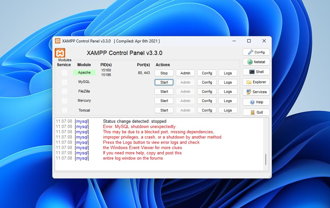Click the log window scrollbar thumb

pyautogui.click(x=266, y=159)
